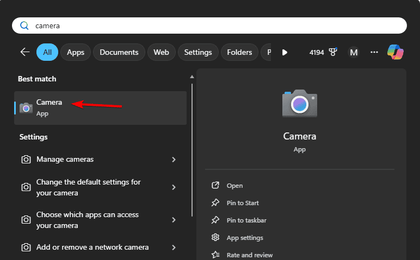
Task: Open the Copilot colorful icon
Action: click(x=396, y=52)
